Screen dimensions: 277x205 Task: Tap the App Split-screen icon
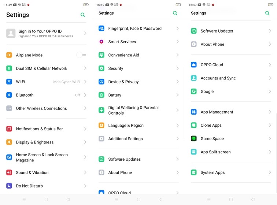[x=194, y=152]
